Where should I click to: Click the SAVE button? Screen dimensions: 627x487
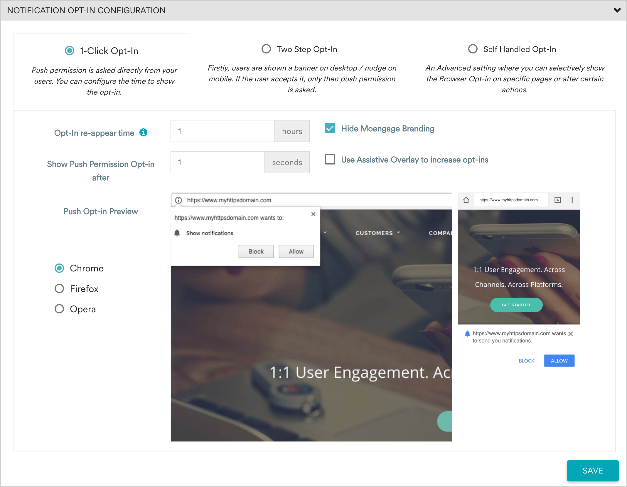593,471
